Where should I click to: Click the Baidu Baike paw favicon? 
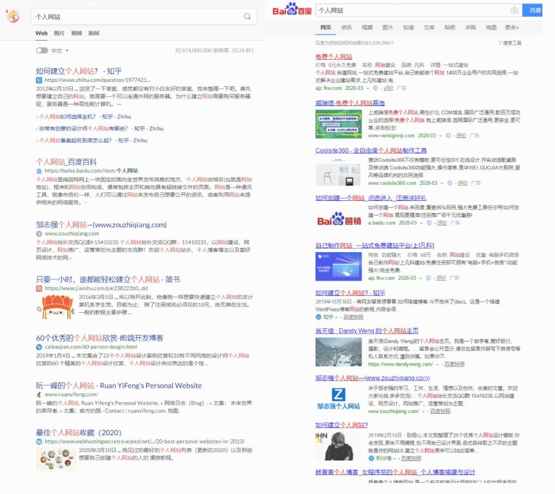(x=39, y=171)
